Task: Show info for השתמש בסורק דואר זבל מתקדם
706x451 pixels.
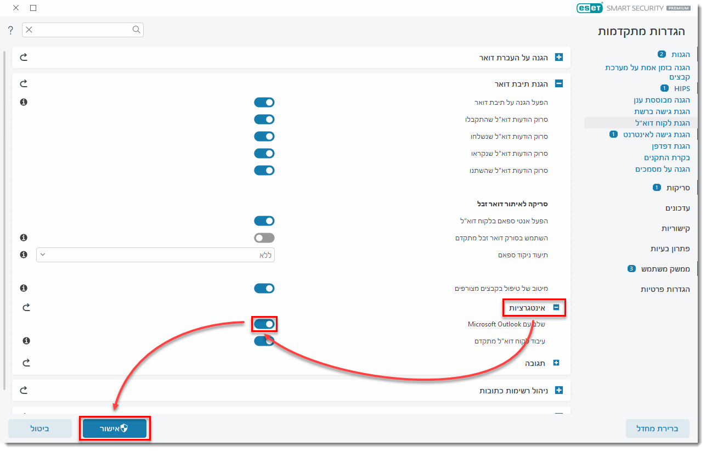Action: (24, 238)
